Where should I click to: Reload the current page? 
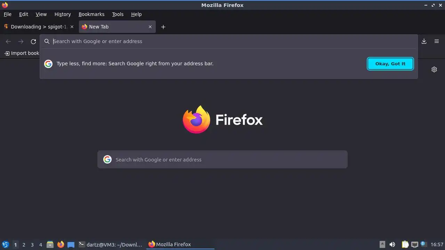tap(33, 41)
